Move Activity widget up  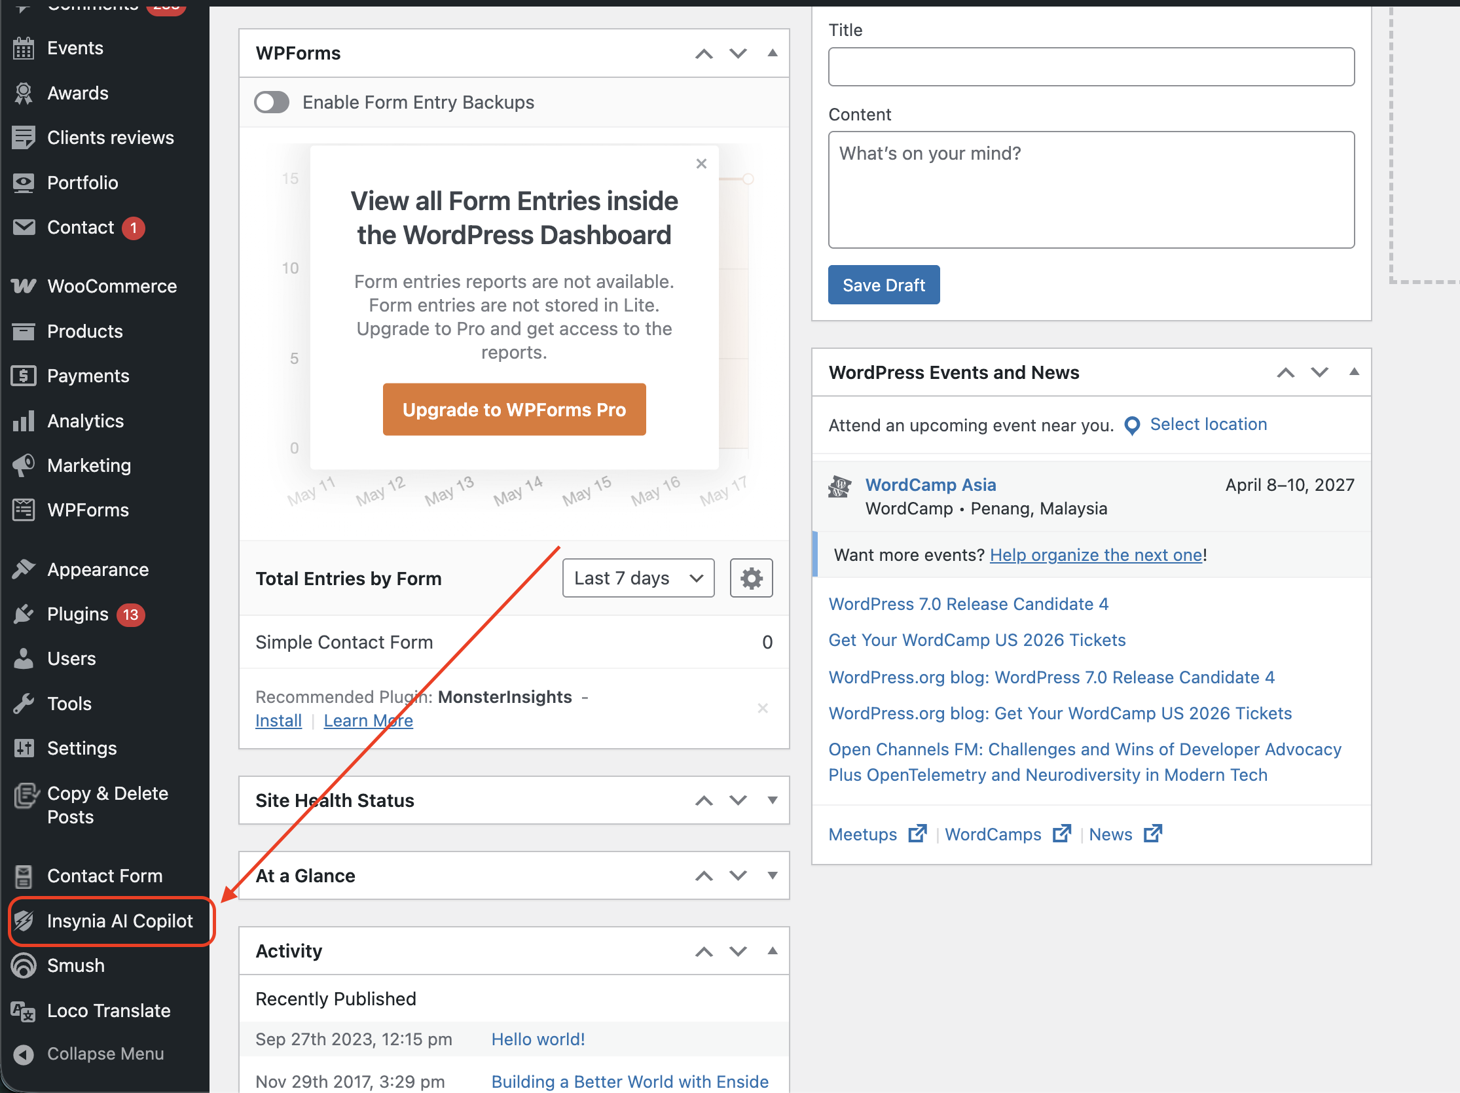click(704, 951)
